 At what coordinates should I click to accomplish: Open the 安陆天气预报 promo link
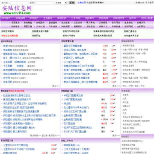69,36
